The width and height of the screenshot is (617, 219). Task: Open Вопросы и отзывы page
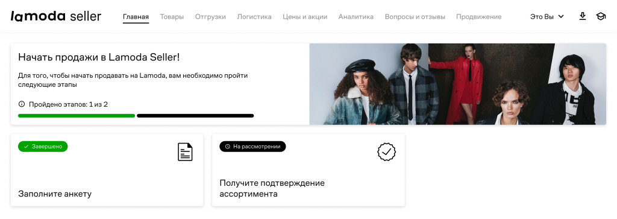tap(415, 17)
